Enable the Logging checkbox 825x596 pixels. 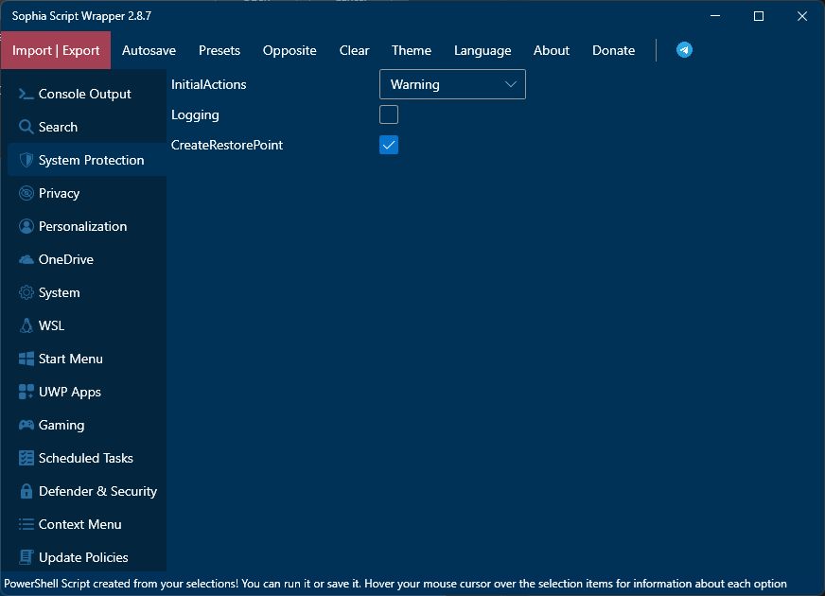click(389, 114)
